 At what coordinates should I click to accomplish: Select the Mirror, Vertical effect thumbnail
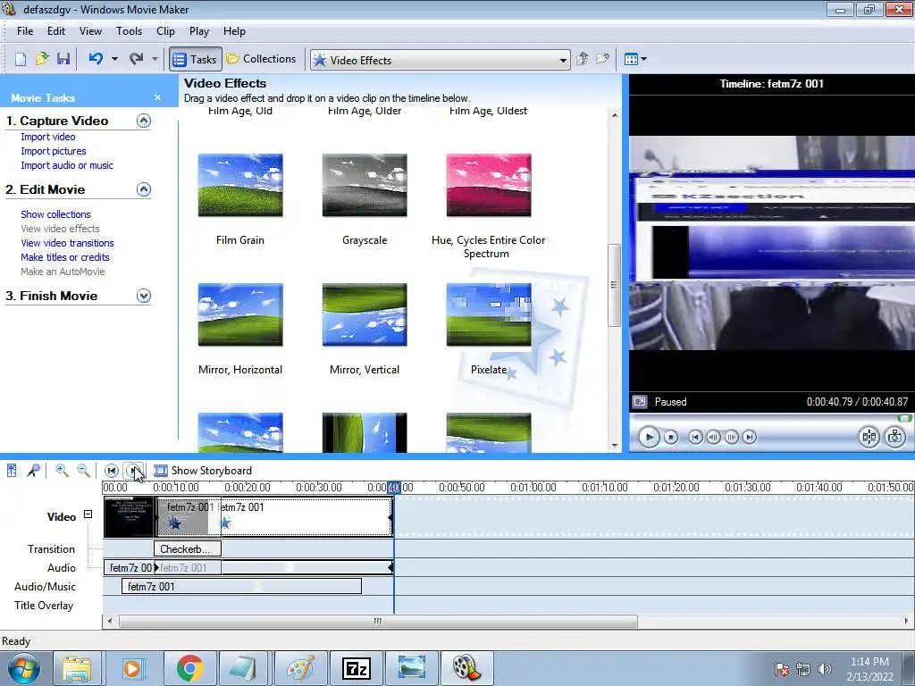coord(365,315)
